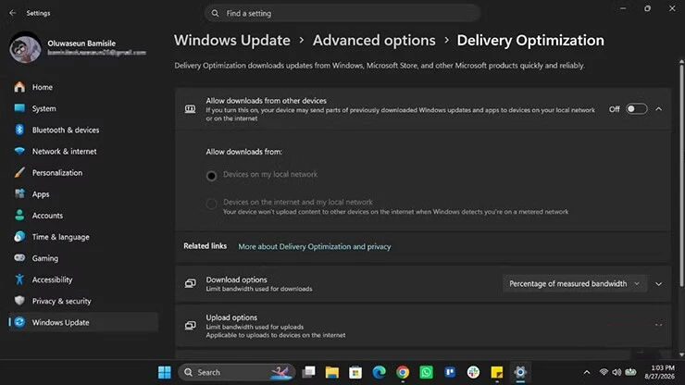
Task: Collapse Allow downloads from other devices section
Action: [x=659, y=109]
